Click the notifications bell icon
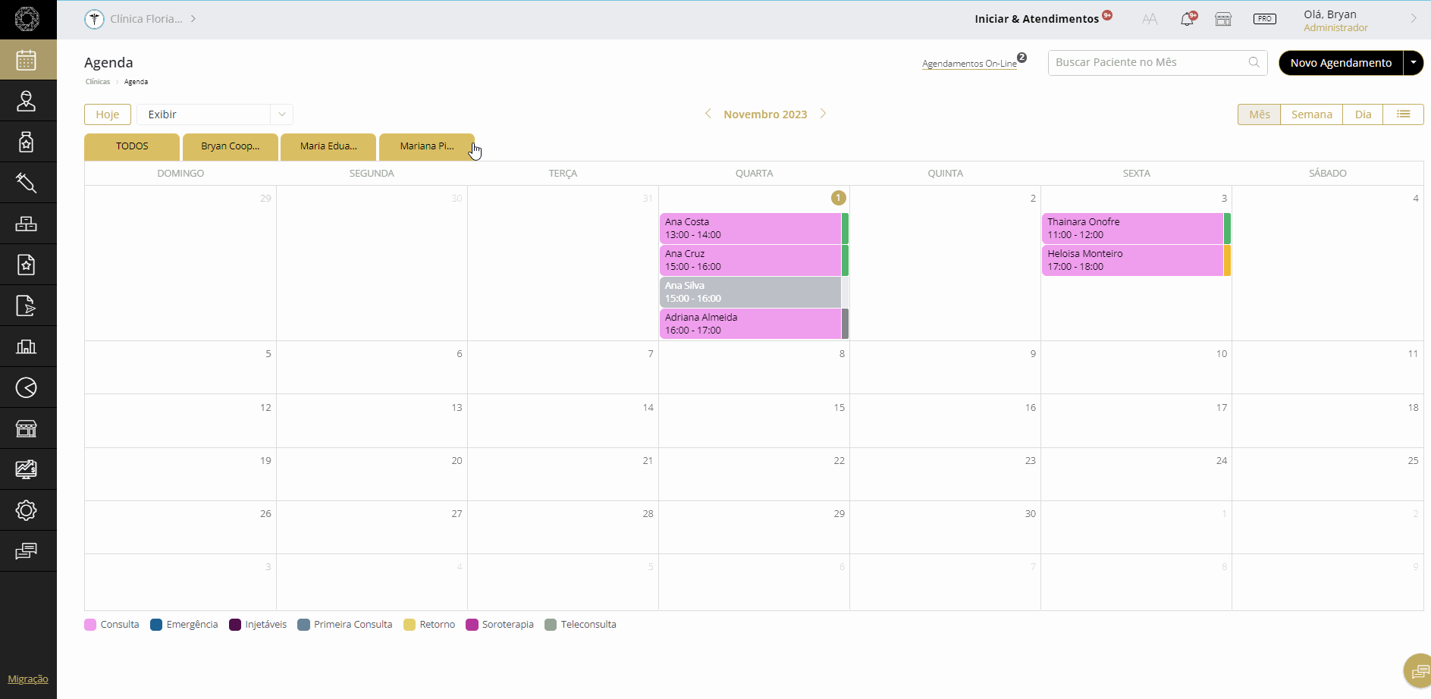The width and height of the screenshot is (1431, 699). click(1187, 20)
